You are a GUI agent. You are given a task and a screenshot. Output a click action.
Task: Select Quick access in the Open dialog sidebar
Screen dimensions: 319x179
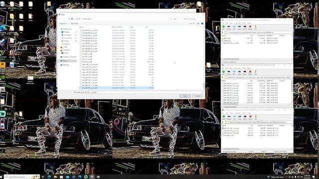click(67, 29)
